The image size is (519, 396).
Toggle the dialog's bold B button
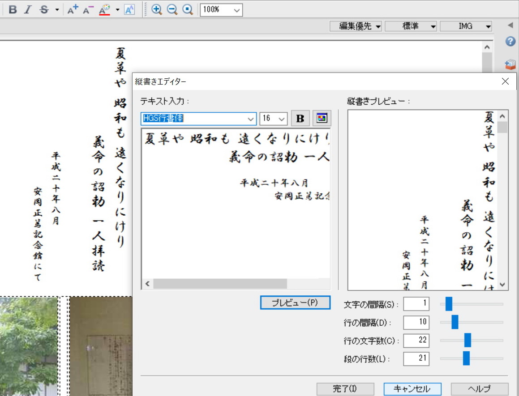pyautogui.click(x=300, y=118)
